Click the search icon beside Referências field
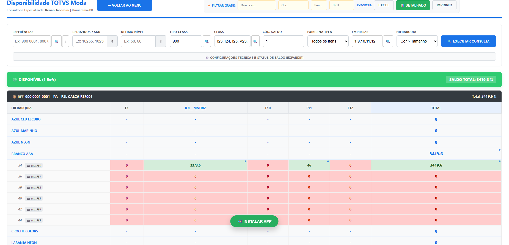 (x=56, y=41)
